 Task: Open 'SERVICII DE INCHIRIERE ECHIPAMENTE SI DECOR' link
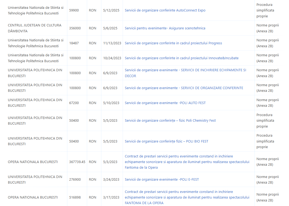click(x=186, y=73)
